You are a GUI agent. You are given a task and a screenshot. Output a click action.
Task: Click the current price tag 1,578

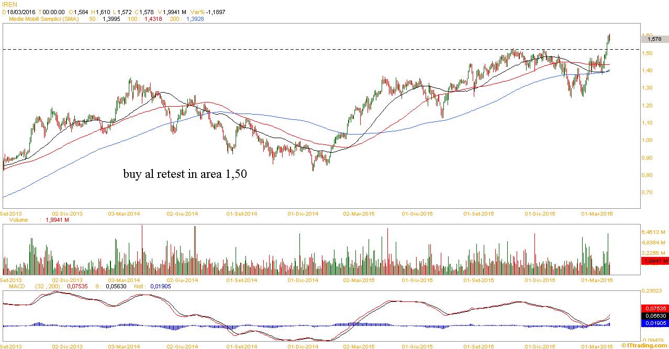coord(654,39)
